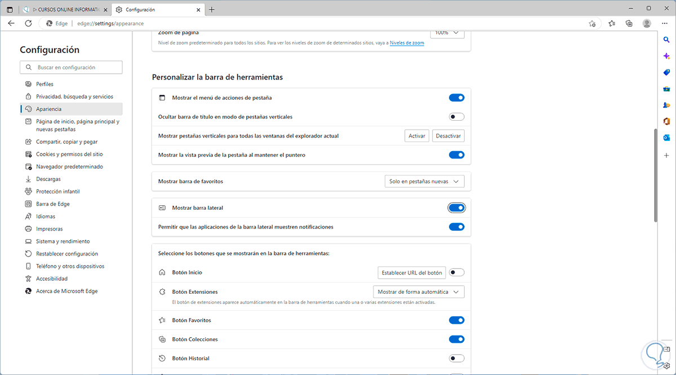Screen dimensions: 676x375
Task: Open the Collections toolbar icon
Action: [629, 24]
